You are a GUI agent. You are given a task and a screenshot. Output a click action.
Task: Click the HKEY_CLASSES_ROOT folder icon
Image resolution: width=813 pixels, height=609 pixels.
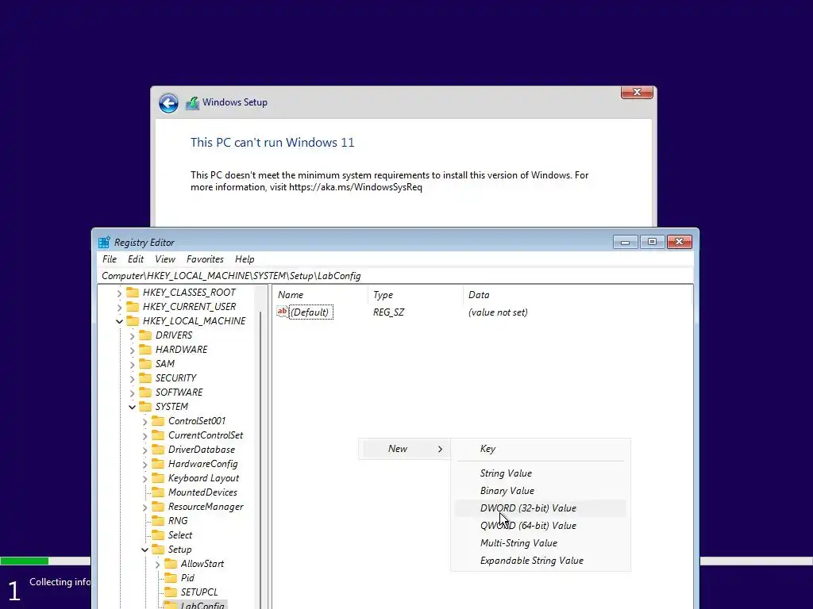133,293
